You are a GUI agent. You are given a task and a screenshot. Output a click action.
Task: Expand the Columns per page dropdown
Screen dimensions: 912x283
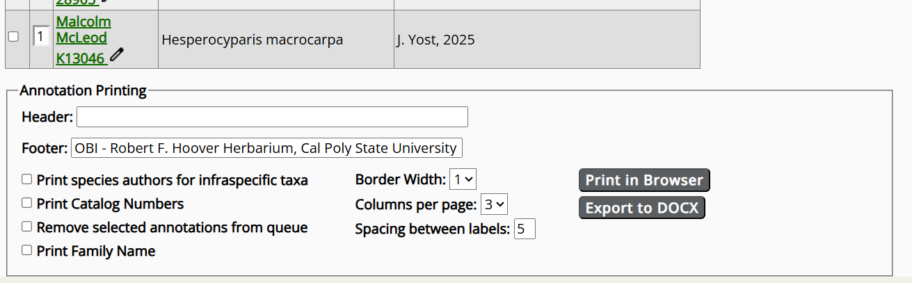pyautogui.click(x=495, y=204)
